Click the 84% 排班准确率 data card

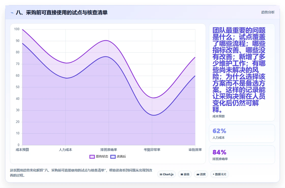coord(242,155)
